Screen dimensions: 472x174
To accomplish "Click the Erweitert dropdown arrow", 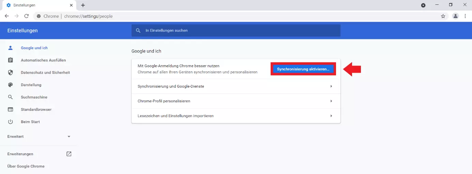I will click(x=69, y=136).
